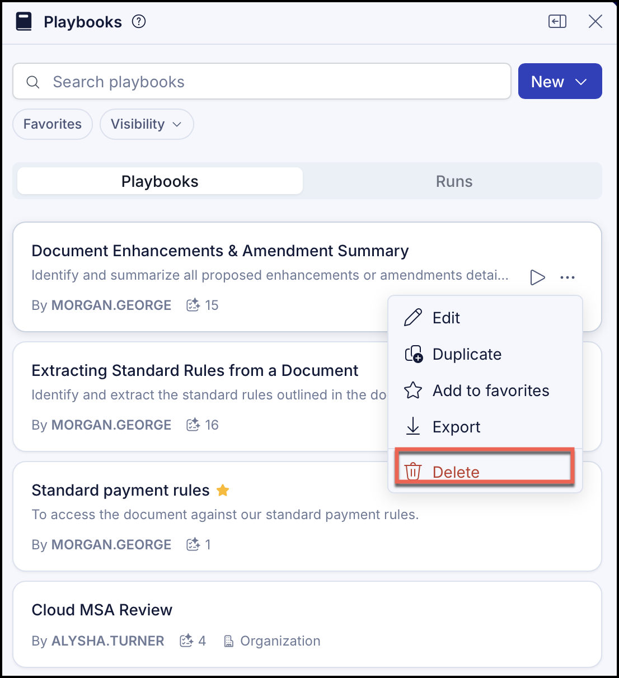The width and height of the screenshot is (619, 678).
Task: Open the Cloud MSA Review playbook
Action: [102, 610]
